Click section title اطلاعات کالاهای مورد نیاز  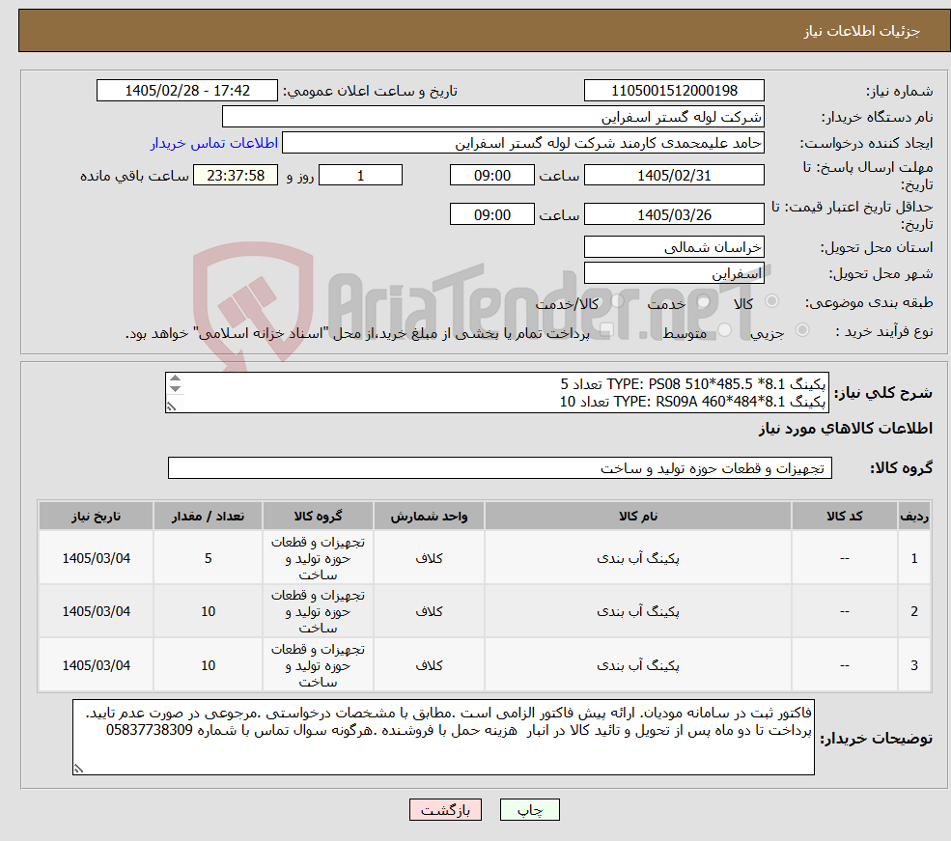[x=845, y=428]
